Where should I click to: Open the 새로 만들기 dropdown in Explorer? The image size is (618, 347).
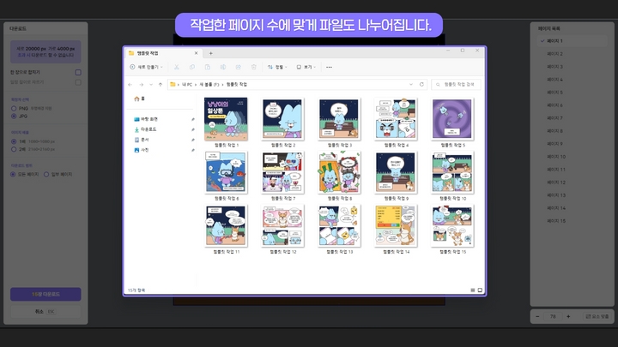146,68
